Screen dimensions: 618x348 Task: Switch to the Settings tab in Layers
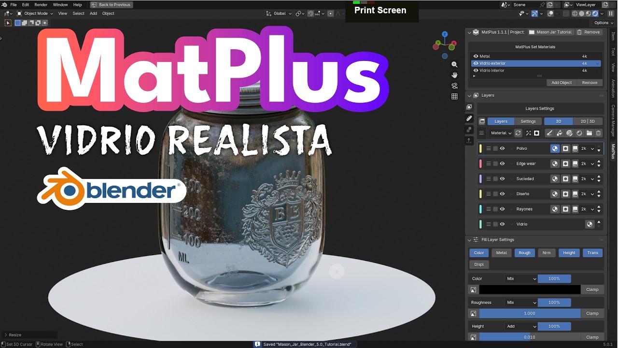tap(528, 121)
